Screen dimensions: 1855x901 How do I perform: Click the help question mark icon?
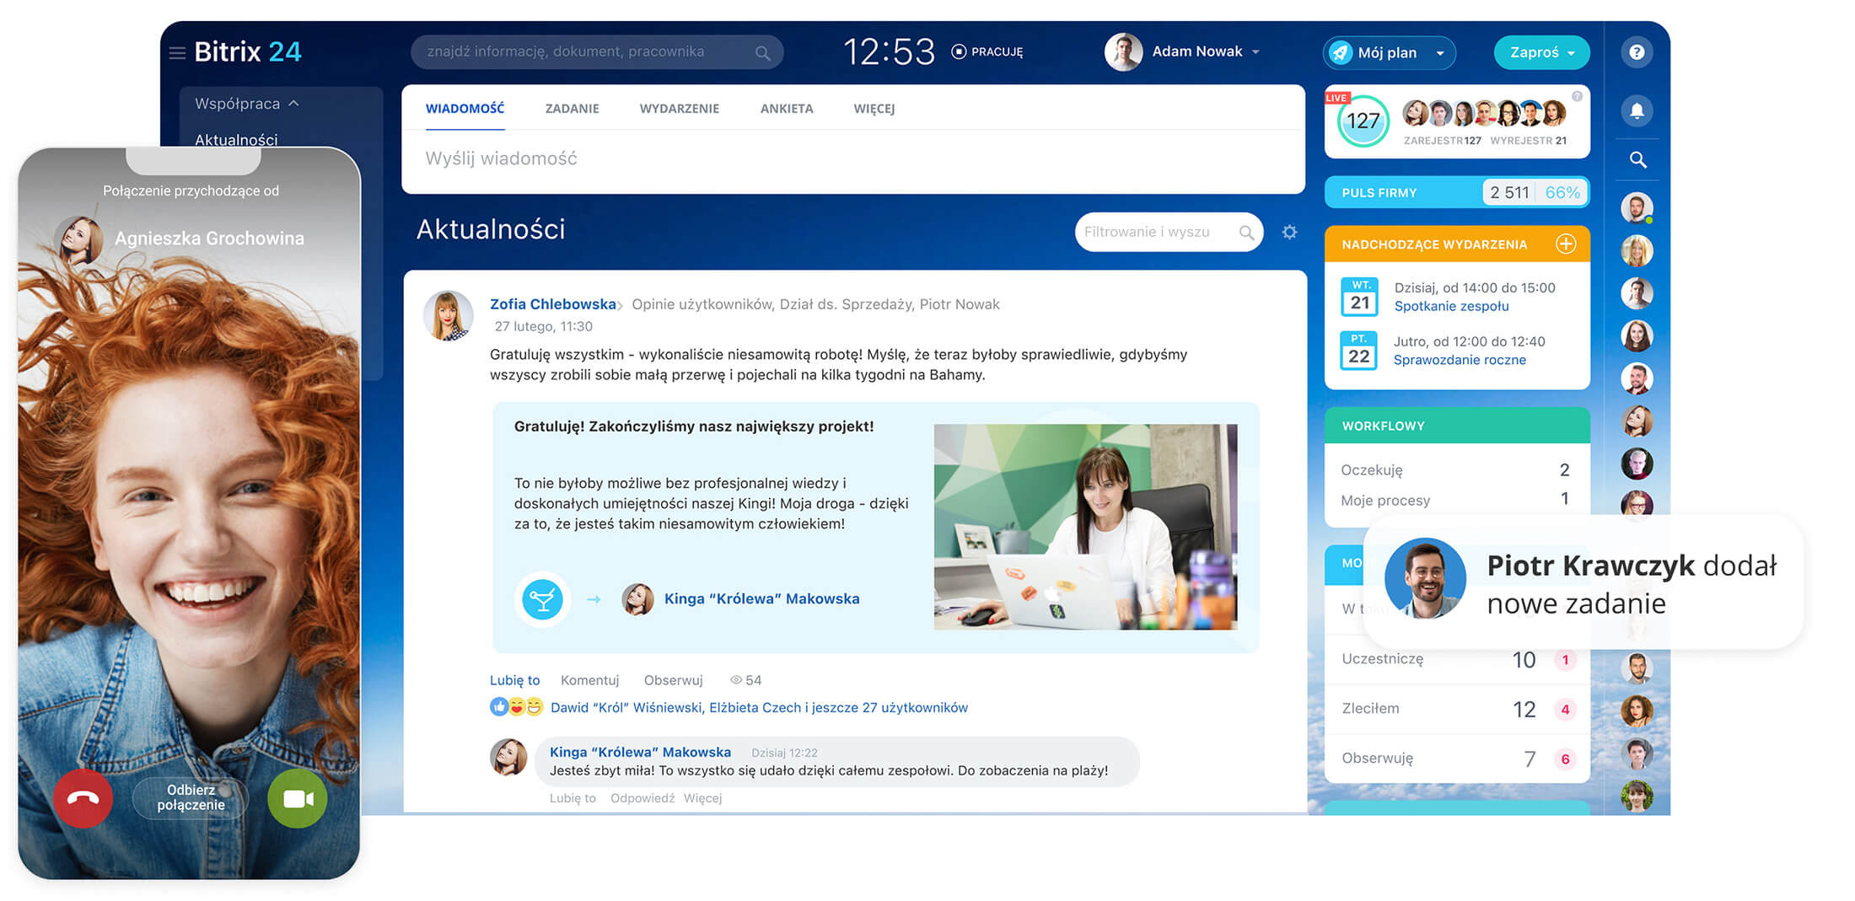pyautogui.click(x=1637, y=52)
